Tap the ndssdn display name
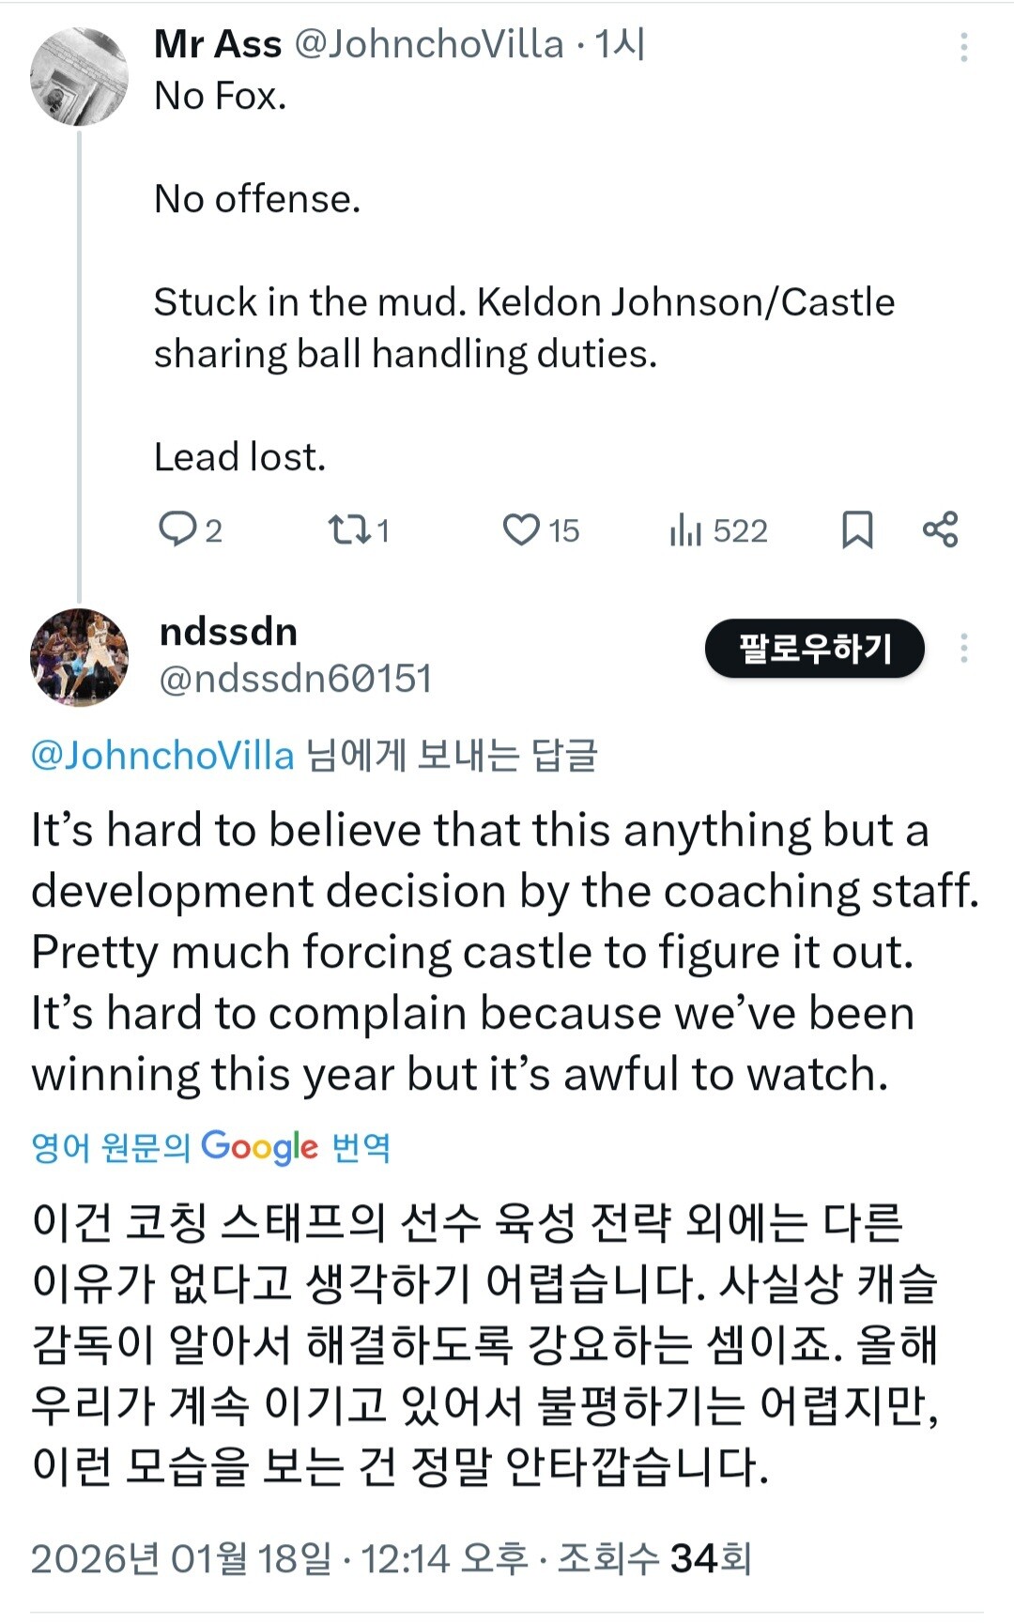This screenshot has width=1014, height=1623. click(x=228, y=632)
